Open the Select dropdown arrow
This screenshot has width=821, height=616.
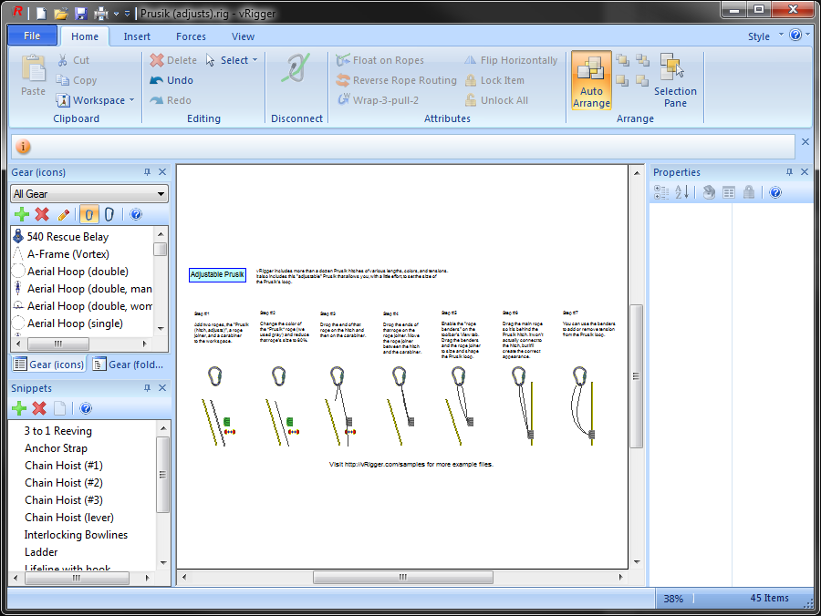click(255, 60)
